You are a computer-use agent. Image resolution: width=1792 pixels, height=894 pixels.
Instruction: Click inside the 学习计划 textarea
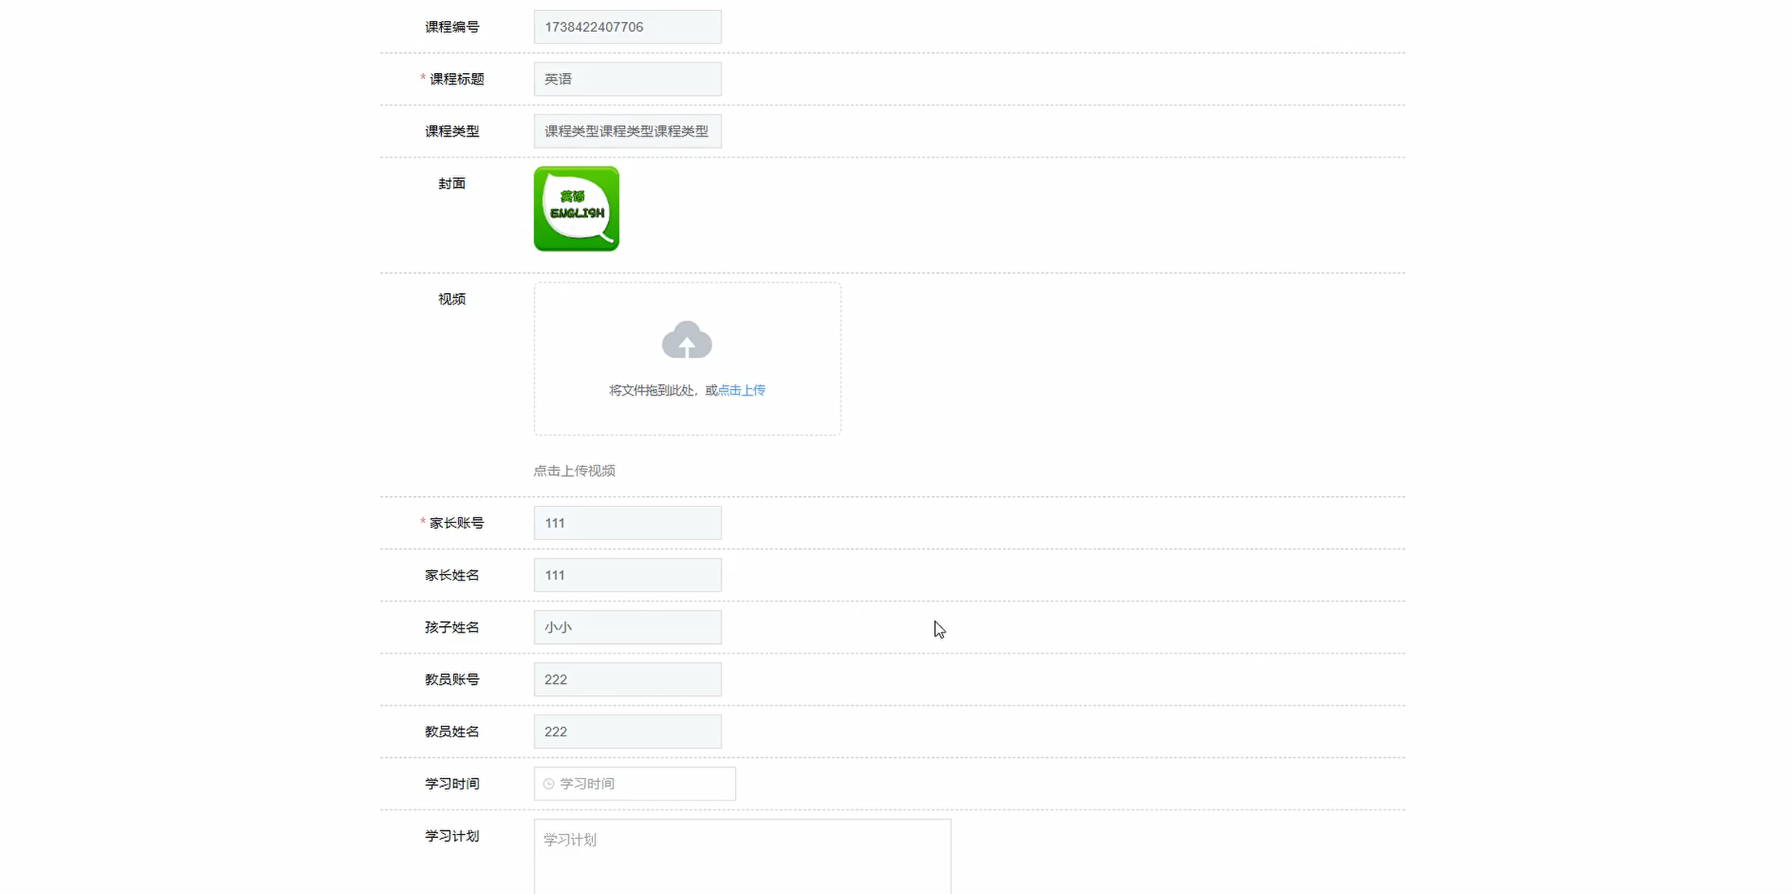pyautogui.click(x=741, y=857)
